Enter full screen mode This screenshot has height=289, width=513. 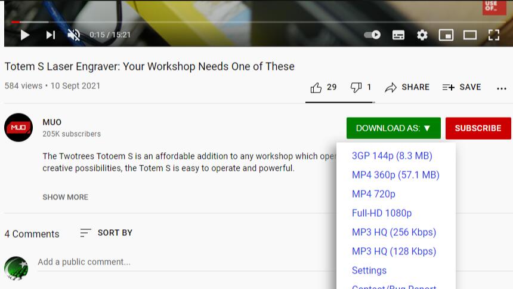494,35
